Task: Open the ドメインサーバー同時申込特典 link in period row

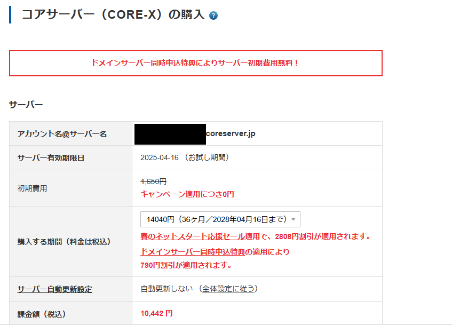Action: tap(192, 252)
